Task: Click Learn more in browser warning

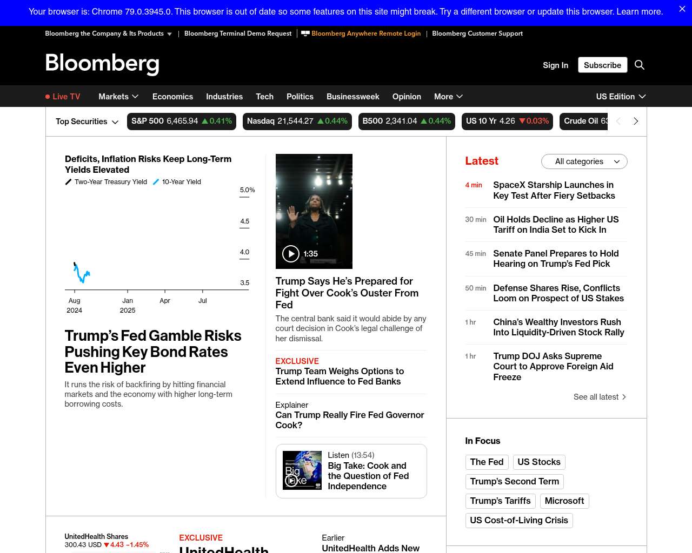Action: [x=640, y=11]
